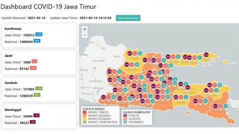Click the 3201 purple marker
Image resolution: width=239 pixels, height=134 pixels.
click(x=188, y=88)
